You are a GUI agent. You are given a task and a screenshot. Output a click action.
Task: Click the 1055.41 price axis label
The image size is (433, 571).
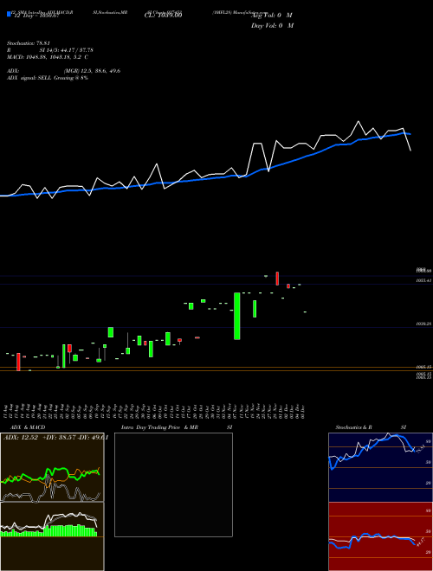[x=424, y=280]
